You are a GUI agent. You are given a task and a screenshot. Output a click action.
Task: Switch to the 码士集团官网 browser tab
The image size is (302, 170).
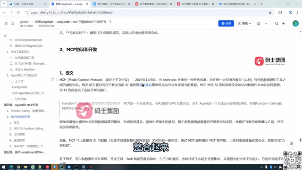(x=153, y=4)
